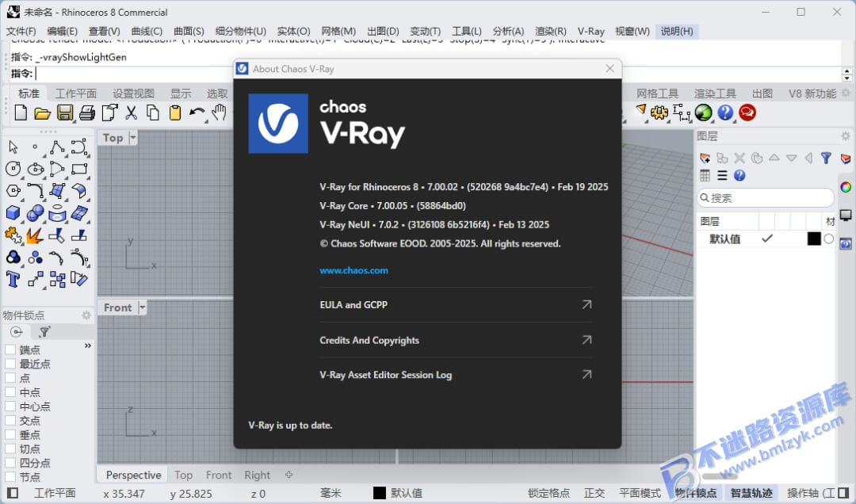Click the black layer color swatch for 默认值
856x504 pixels.
coord(814,239)
